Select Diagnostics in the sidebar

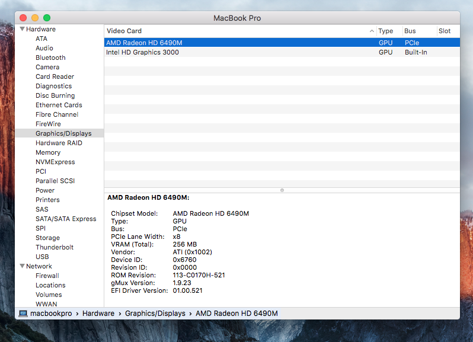[x=54, y=86]
